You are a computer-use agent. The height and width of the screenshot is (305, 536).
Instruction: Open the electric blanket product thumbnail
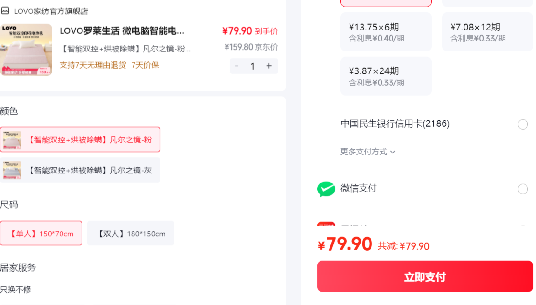(26, 50)
